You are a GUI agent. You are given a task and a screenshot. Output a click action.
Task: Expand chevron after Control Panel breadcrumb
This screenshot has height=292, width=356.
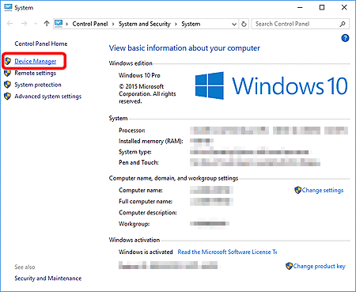(113, 24)
